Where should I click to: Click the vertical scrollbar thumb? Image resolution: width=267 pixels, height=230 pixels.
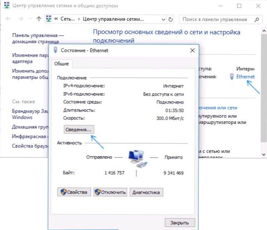click(264, 88)
